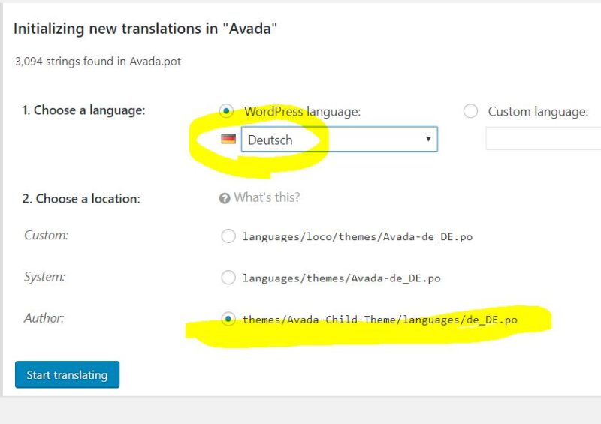Click the "WordPress language:" label
Image resolution: width=601 pixels, height=424 pixels.
[x=302, y=111]
